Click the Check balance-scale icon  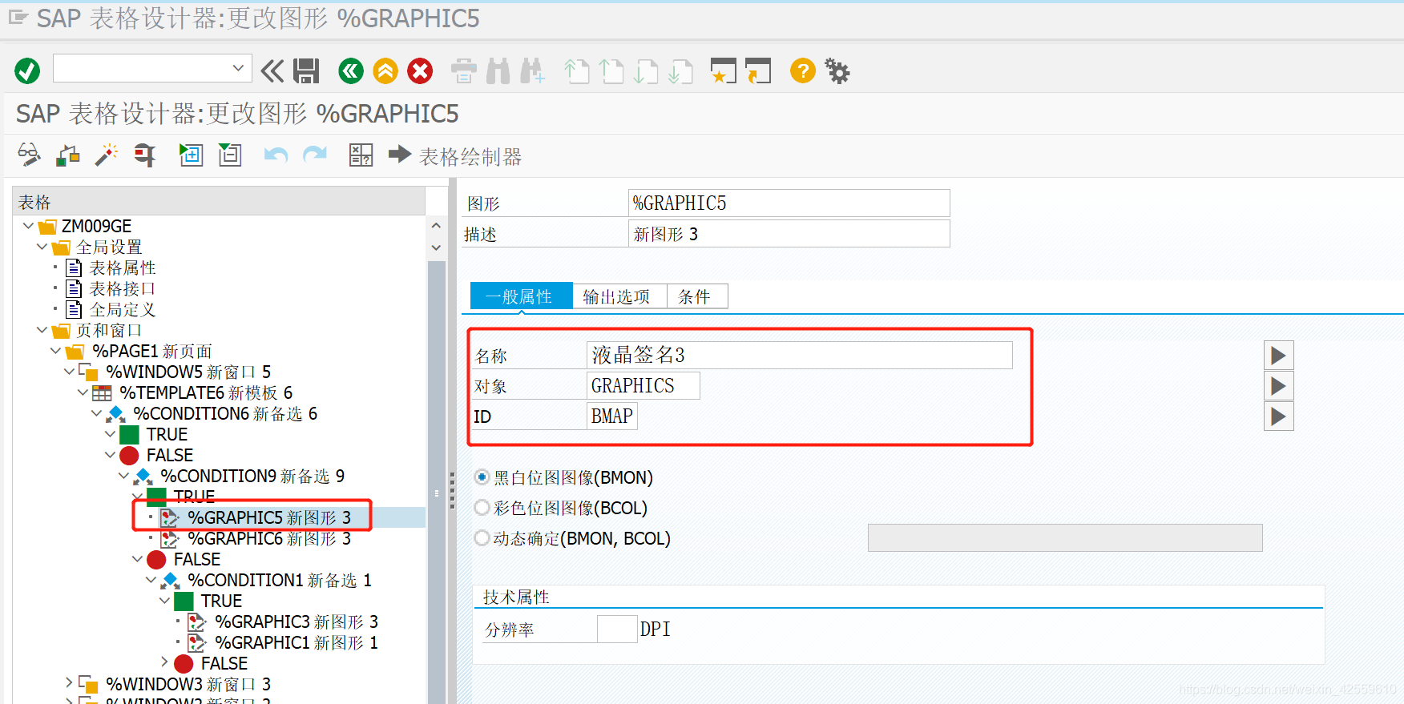coord(67,155)
